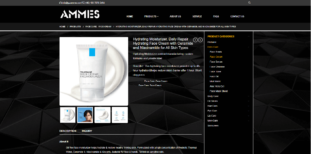Show next product with right arrow
This screenshot has height=154, width=311.
point(200,40)
